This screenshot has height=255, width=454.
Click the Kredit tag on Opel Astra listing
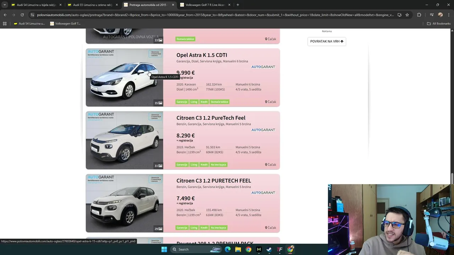click(x=204, y=102)
